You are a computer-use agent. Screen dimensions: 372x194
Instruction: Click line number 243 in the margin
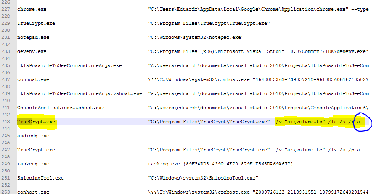[x=6, y=122]
